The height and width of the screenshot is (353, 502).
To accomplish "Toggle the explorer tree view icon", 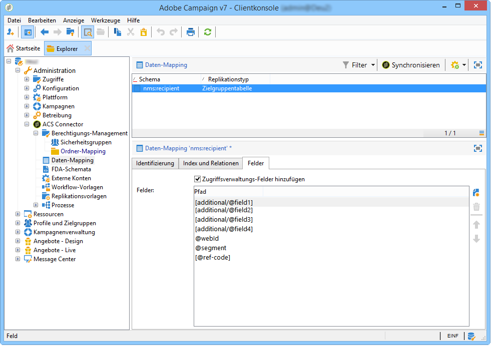I will coord(27,32).
